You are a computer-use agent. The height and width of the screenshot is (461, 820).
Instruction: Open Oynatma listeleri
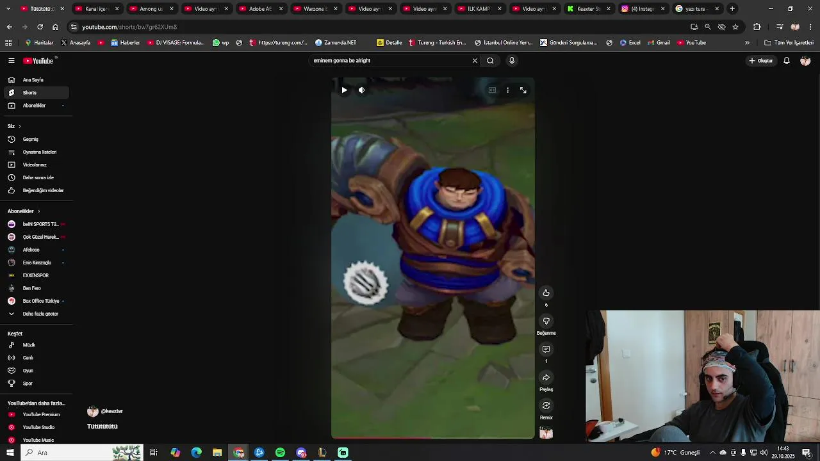click(x=36, y=152)
